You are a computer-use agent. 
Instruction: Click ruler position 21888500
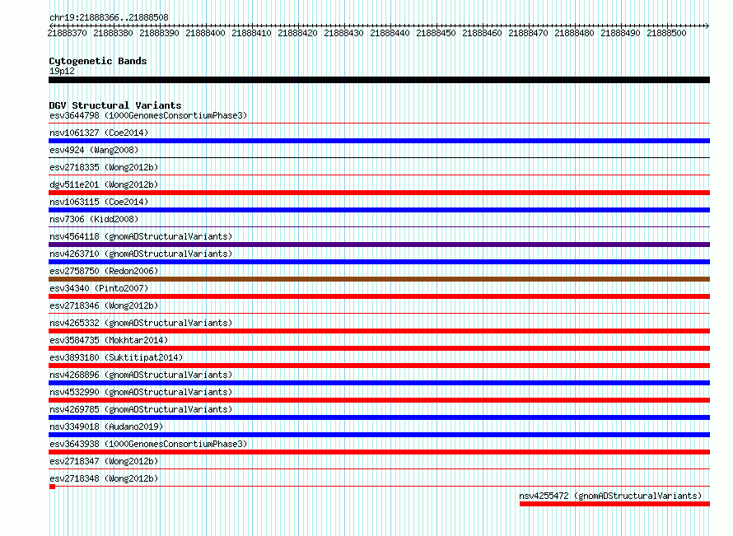click(x=666, y=33)
